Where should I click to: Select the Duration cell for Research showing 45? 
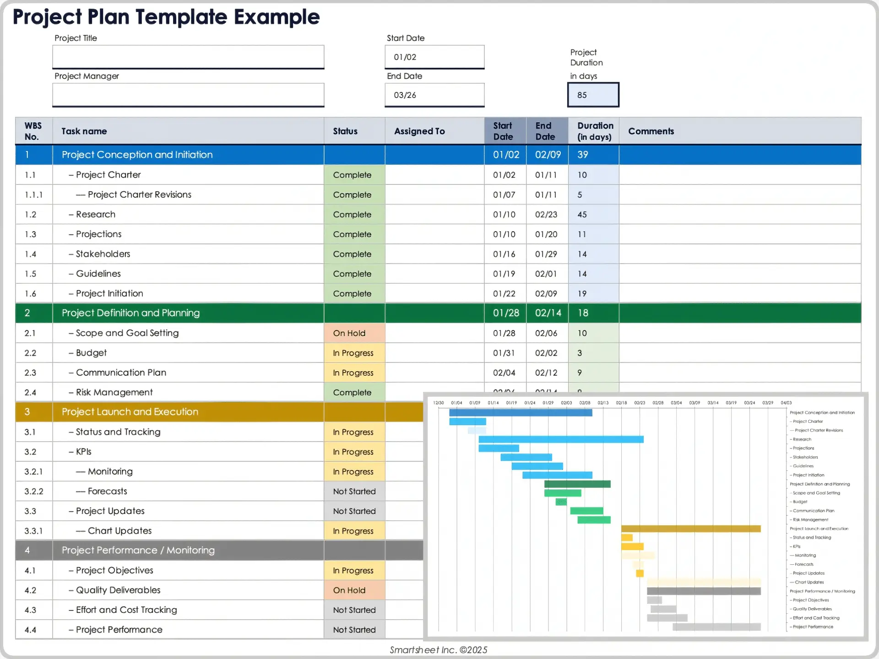click(x=593, y=214)
